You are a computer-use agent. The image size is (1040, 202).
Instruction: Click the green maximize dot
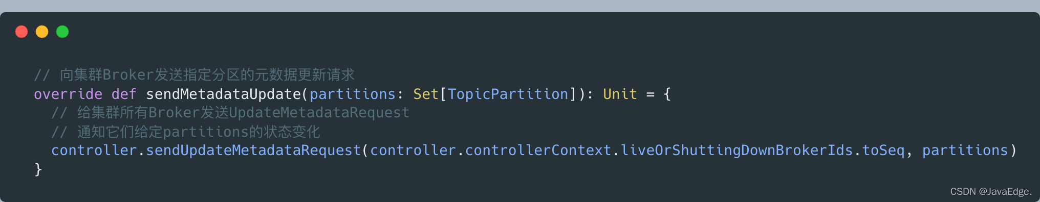[x=62, y=32]
